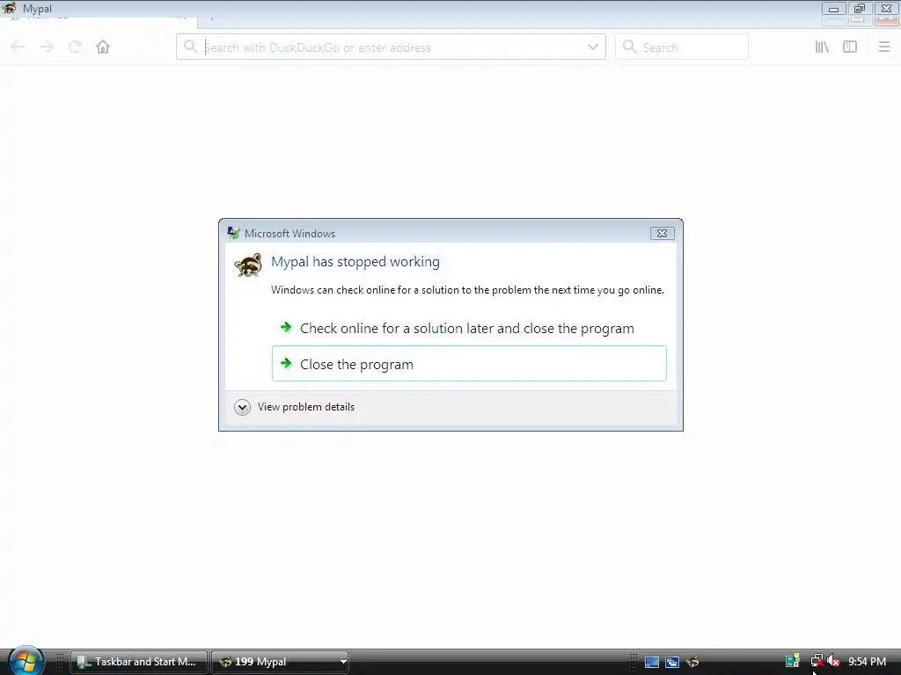Expand View problem details
The width and height of the screenshot is (901, 675).
pos(295,407)
